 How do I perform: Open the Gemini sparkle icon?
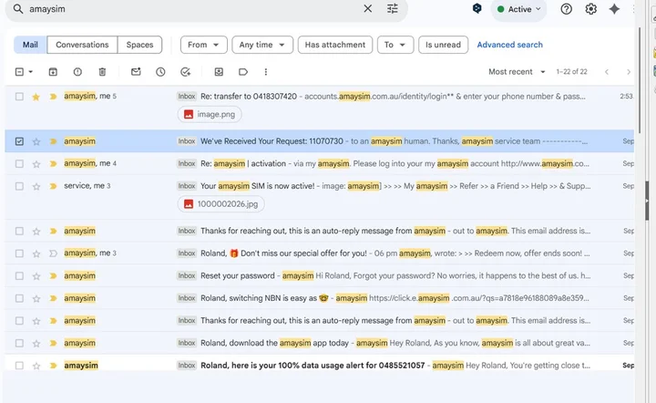click(614, 9)
